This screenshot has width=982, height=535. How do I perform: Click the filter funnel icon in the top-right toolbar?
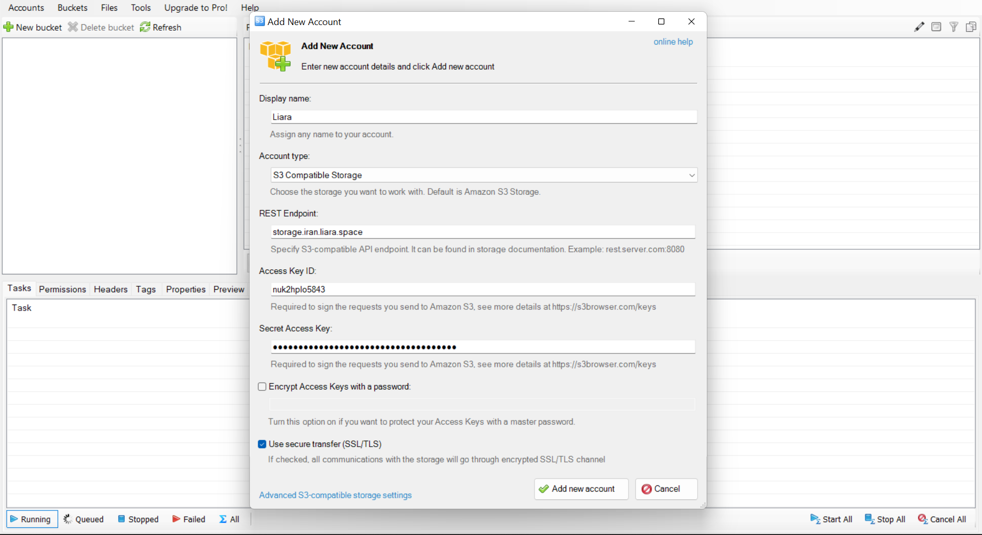click(x=953, y=27)
